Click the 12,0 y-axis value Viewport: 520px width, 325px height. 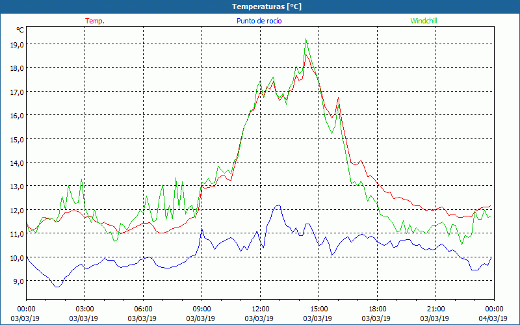pos(17,210)
